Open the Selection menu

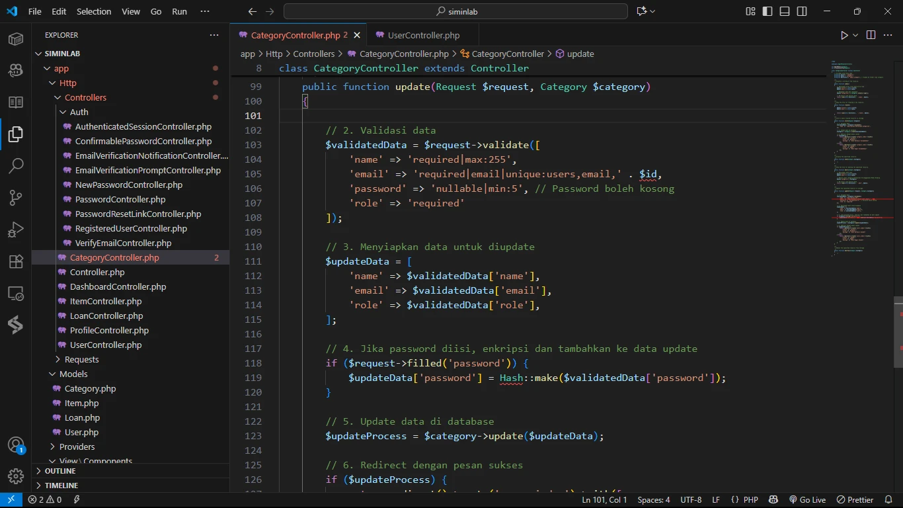[94, 11]
